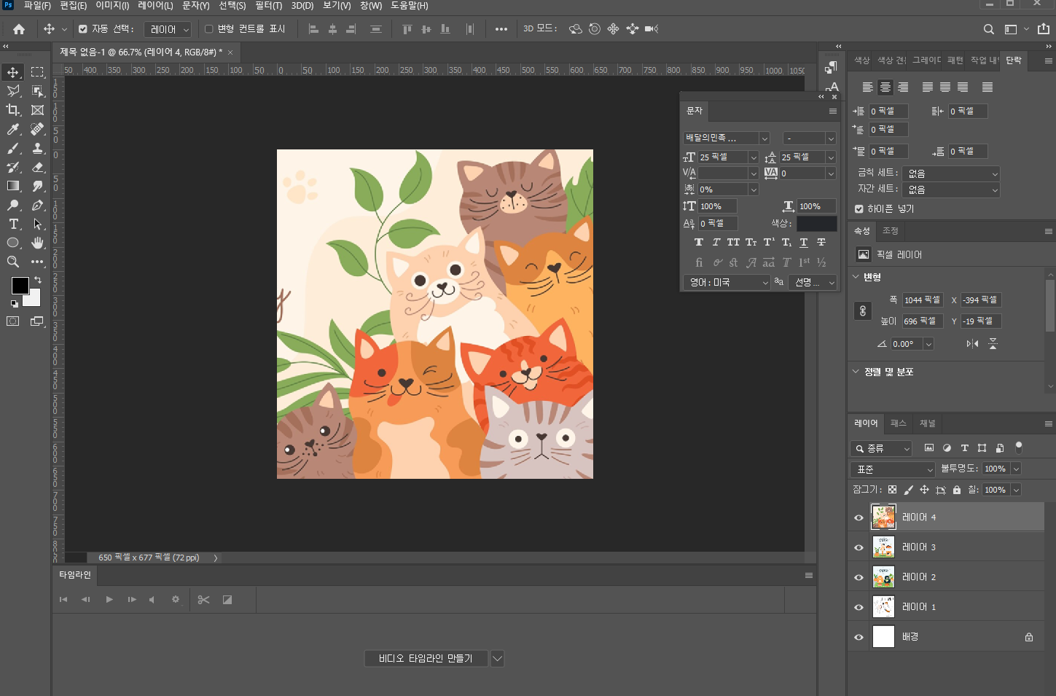Image resolution: width=1056 pixels, height=696 pixels.
Task: Click the foreground color swatch
Action: 20,286
